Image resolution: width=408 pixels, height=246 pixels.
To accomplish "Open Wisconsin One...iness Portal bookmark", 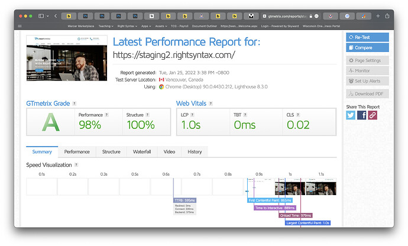I will [x=321, y=26].
